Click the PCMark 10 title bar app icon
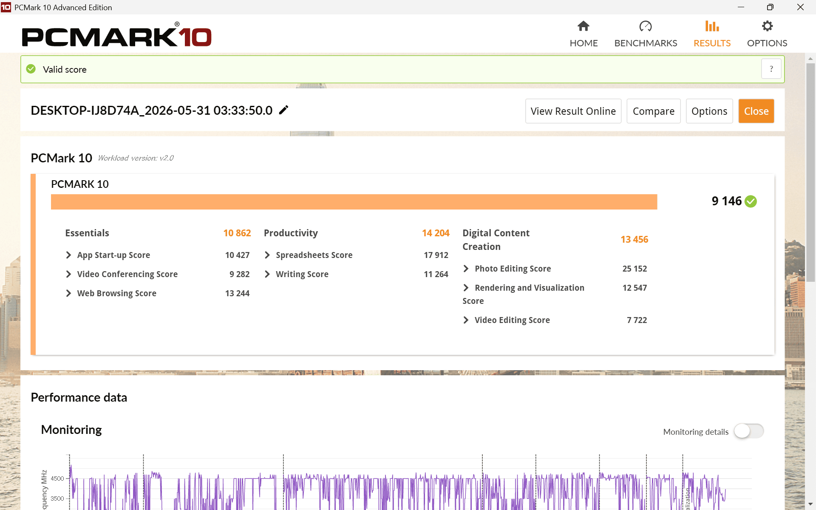Viewport: 816px width, 510px height. click(6, 7)
